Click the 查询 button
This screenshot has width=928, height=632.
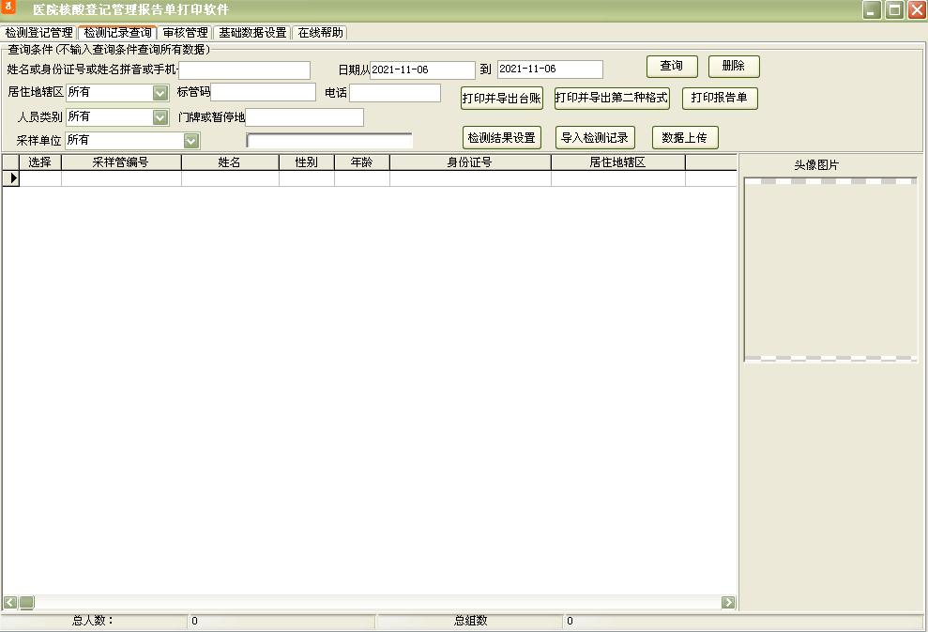pos(672,66)
